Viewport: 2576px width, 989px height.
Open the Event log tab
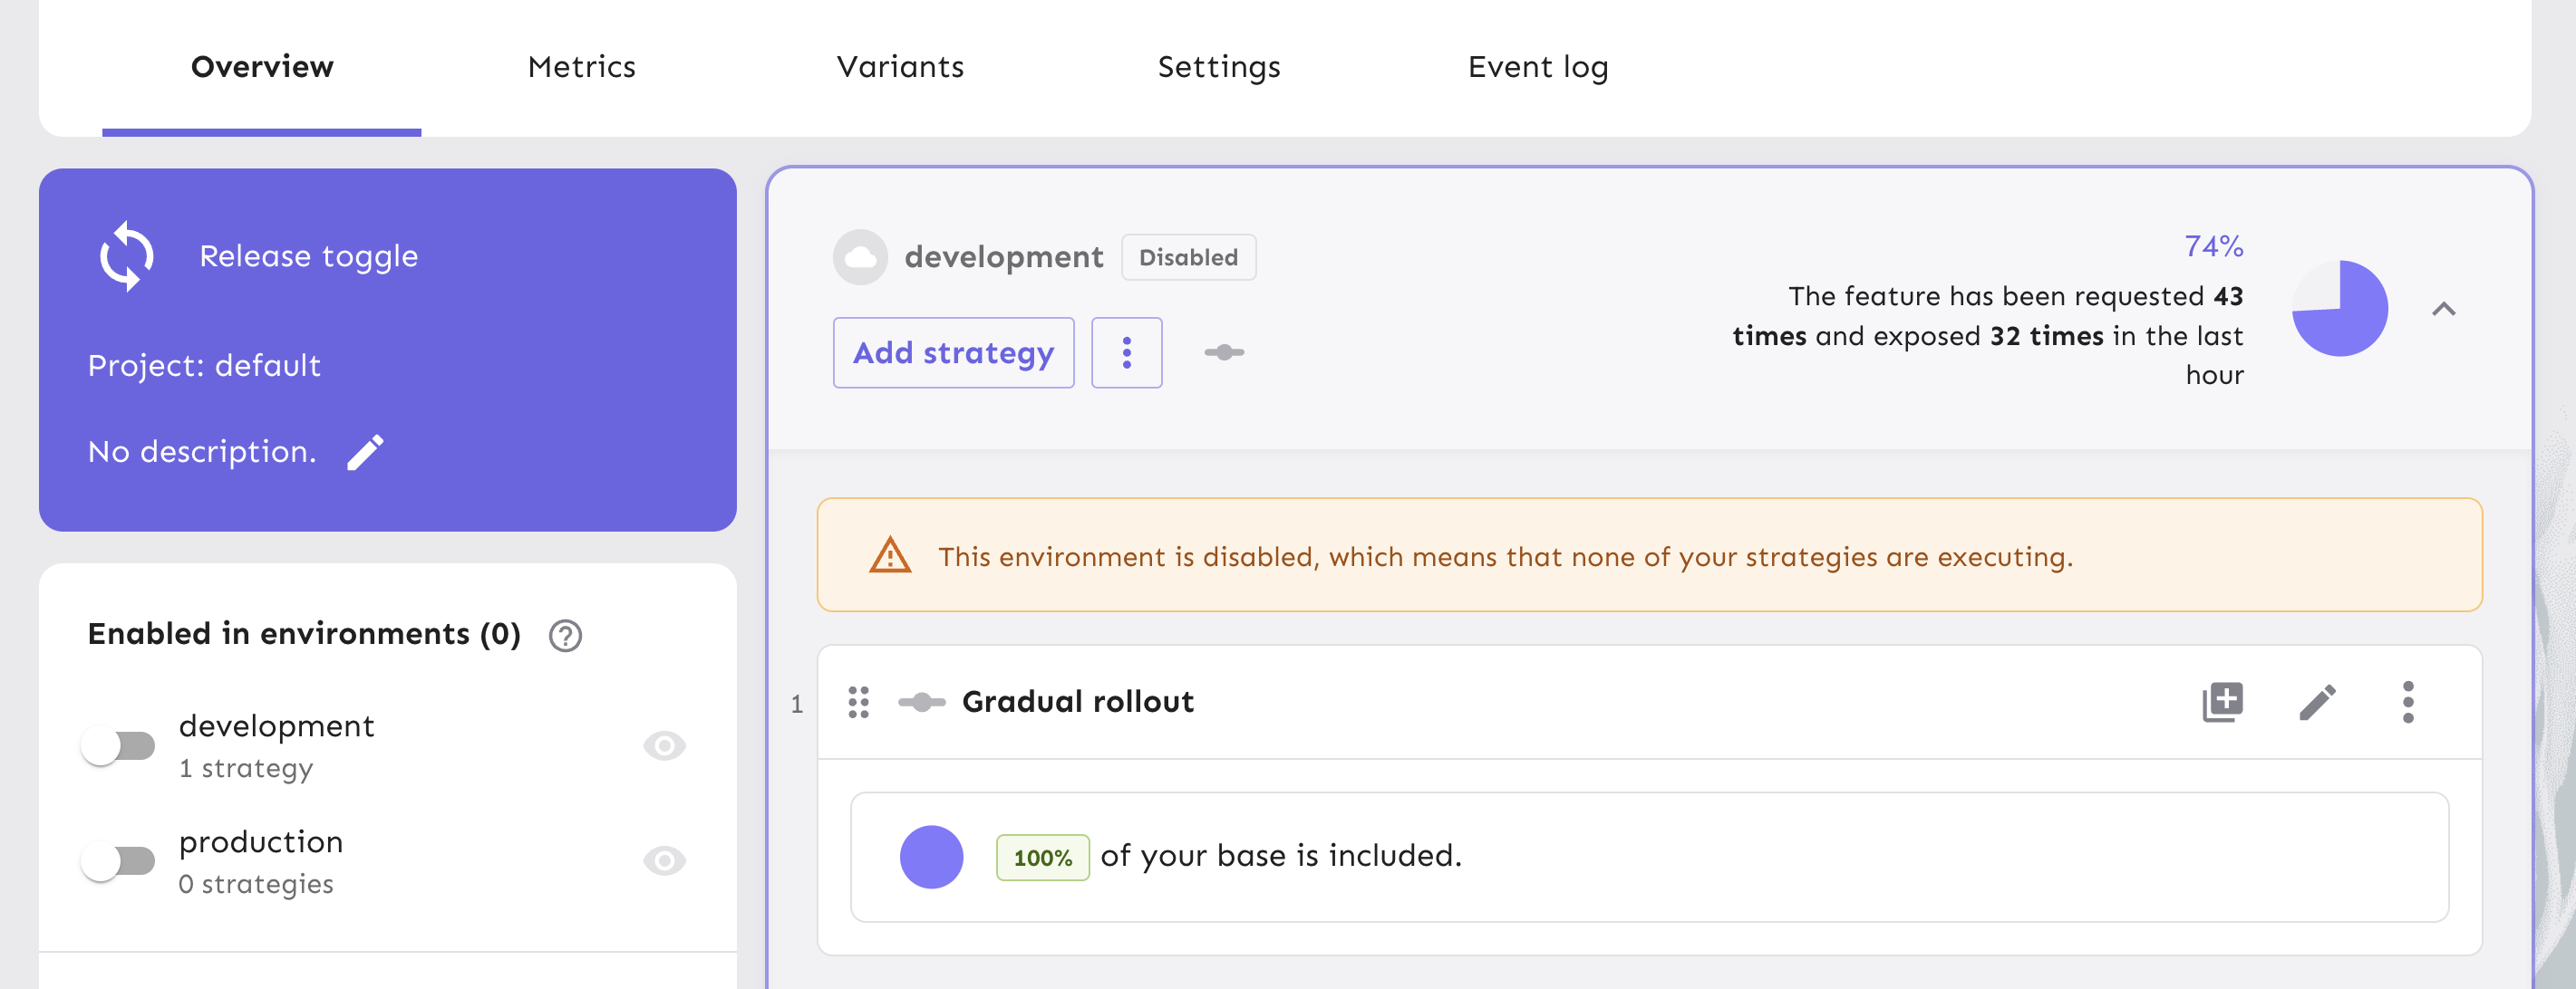(x=1537, y=66)
